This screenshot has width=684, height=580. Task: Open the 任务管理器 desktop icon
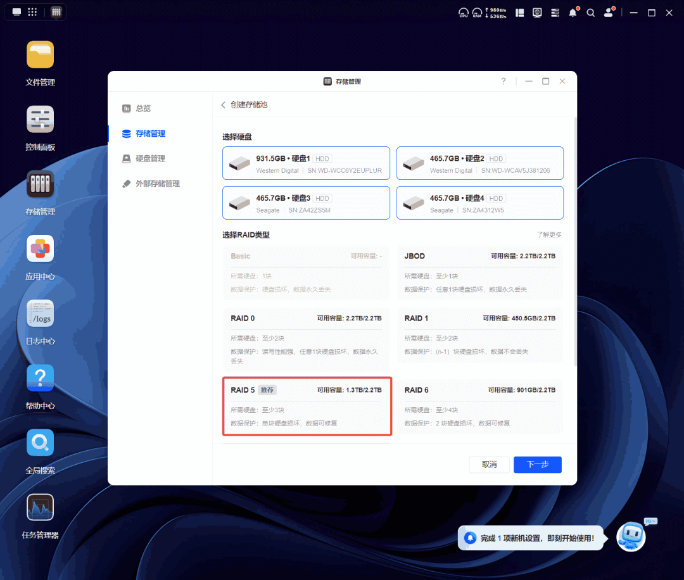pyautogui.click(x=40, y=507)
